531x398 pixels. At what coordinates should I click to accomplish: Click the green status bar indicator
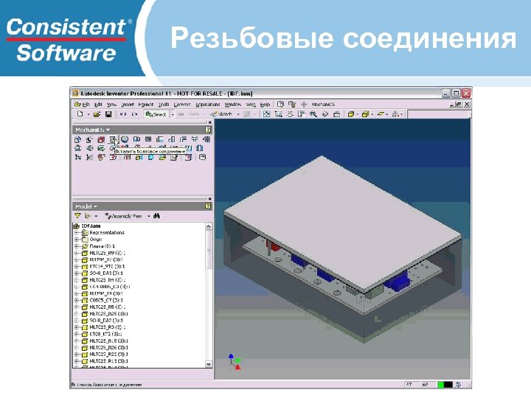440,385
